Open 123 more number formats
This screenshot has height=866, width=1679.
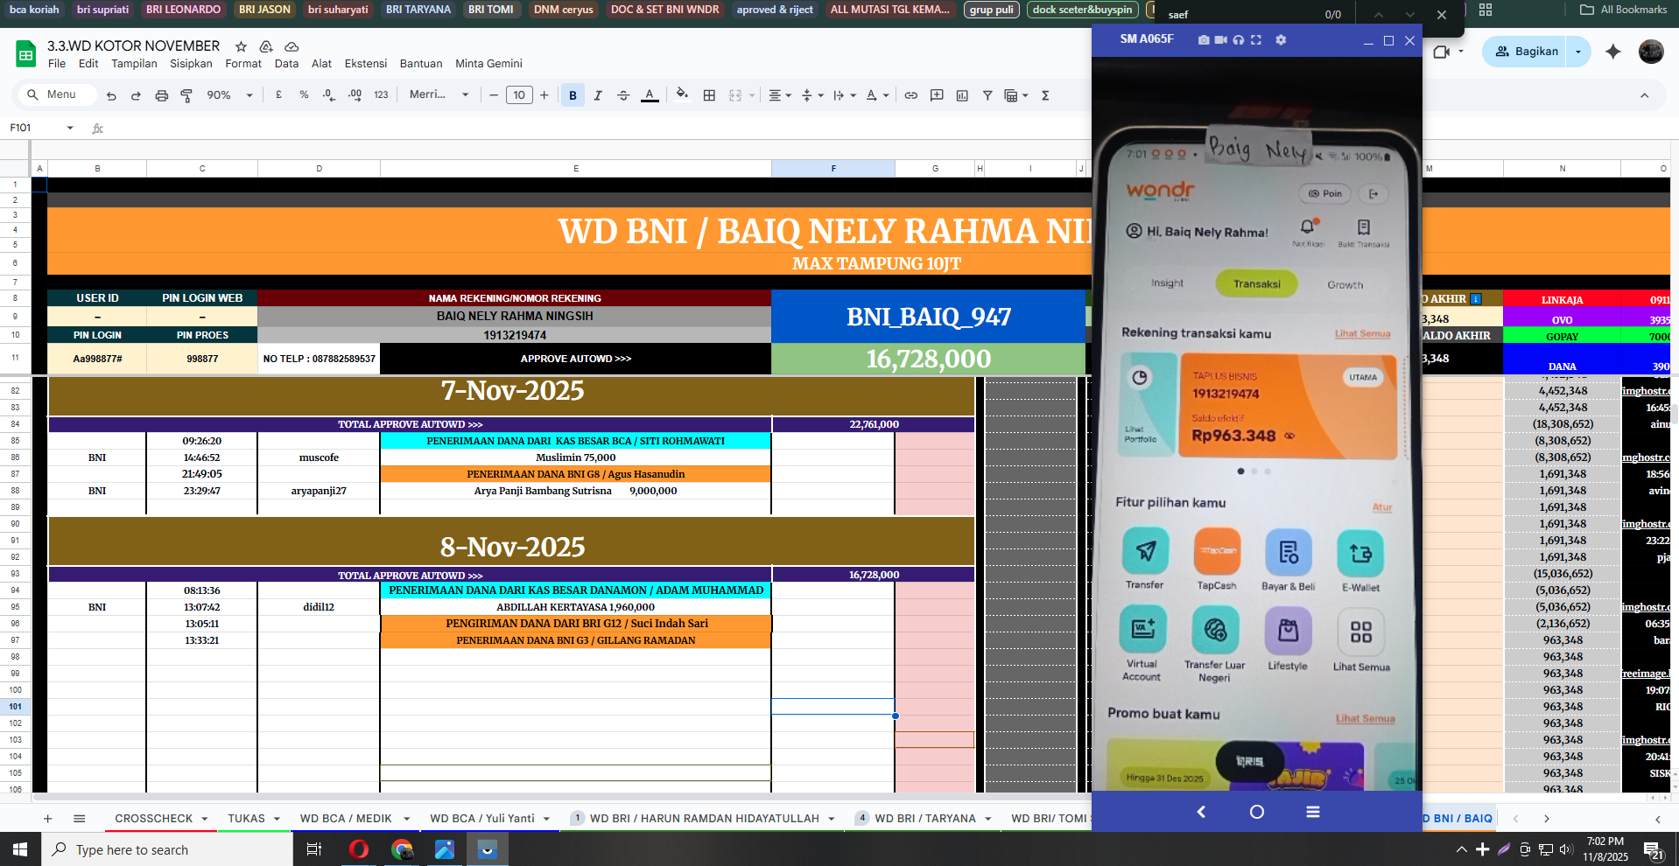coord(381,94)
